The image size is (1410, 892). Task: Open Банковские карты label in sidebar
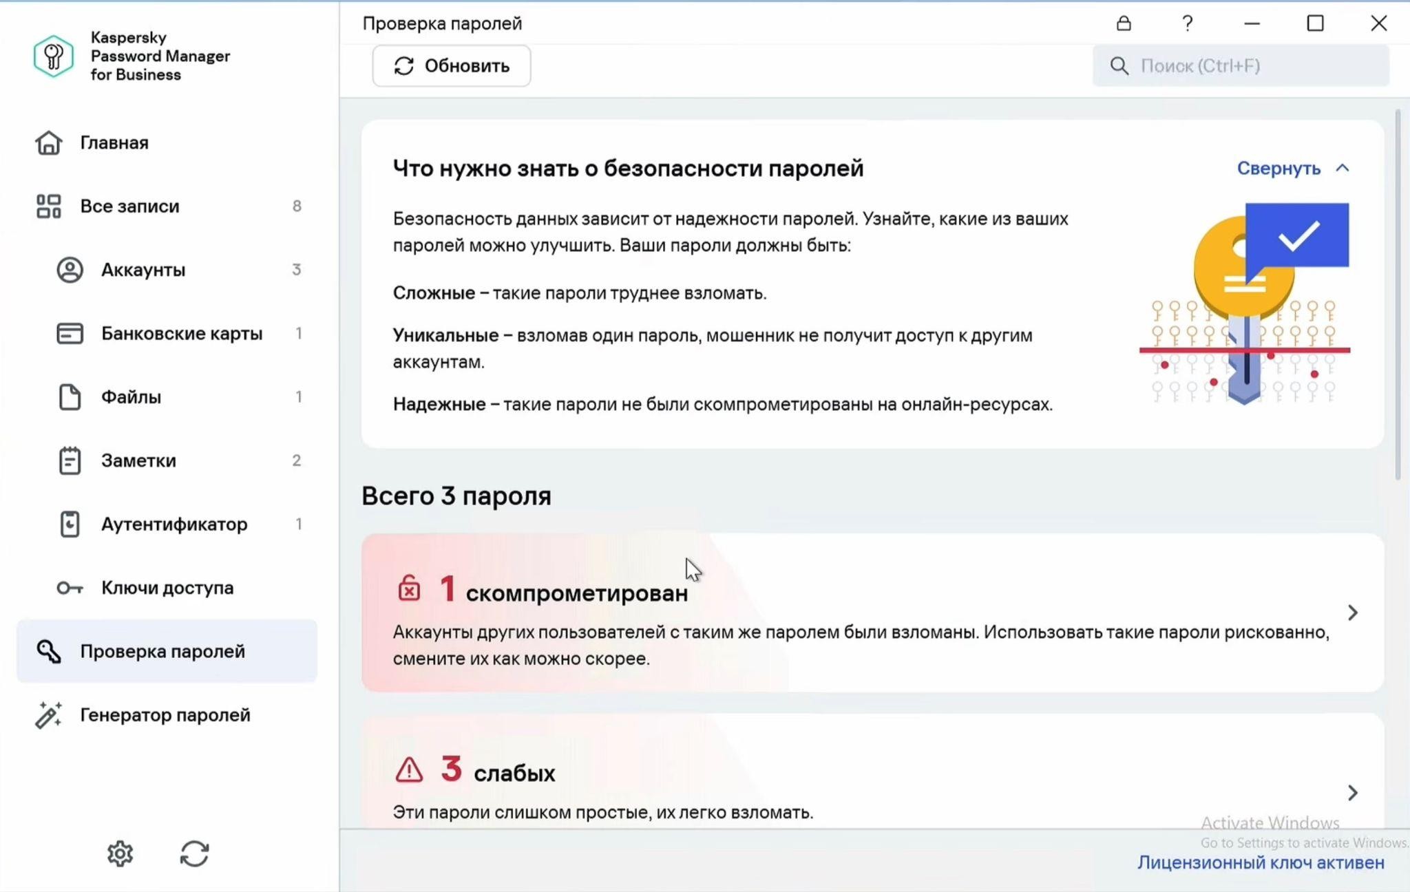[182, 333]
